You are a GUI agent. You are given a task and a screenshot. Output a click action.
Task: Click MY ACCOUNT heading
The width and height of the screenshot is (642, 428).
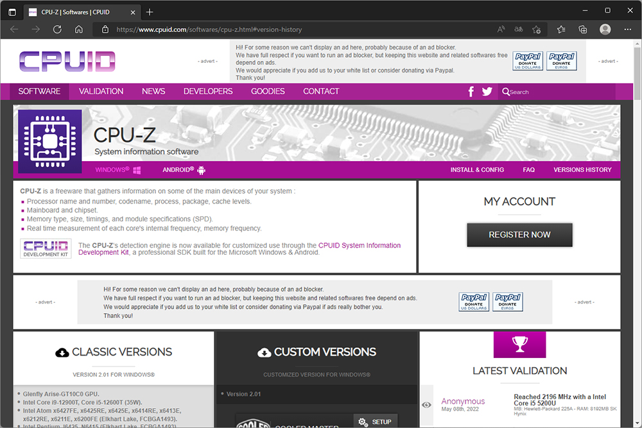(x=519, y=201)
